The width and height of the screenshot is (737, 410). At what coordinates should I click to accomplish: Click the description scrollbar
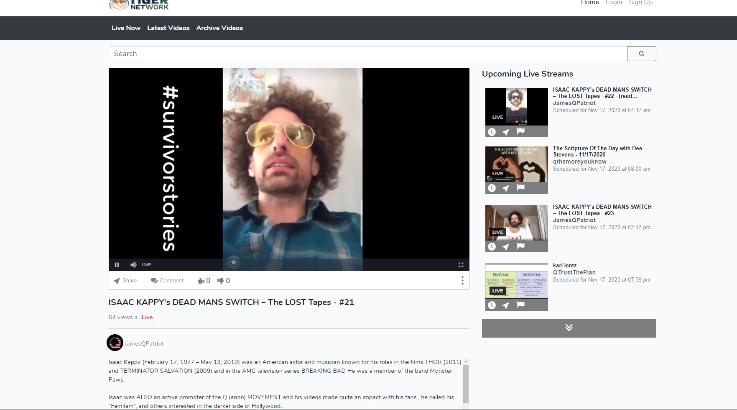pyautogui.click(x=466, y=384)
